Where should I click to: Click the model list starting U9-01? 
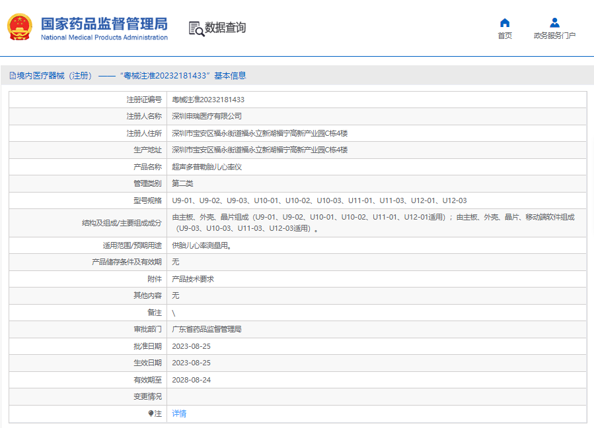[x=319, y=200]
